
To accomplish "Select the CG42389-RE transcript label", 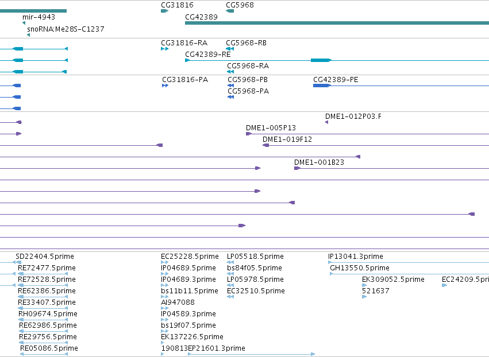I will (x=207, y=54).
